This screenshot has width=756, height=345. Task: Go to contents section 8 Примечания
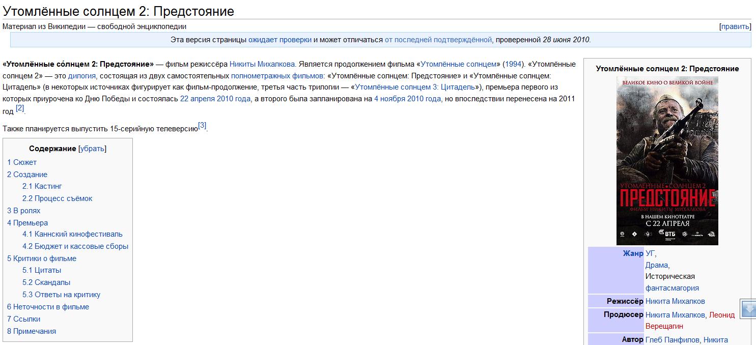32,331
